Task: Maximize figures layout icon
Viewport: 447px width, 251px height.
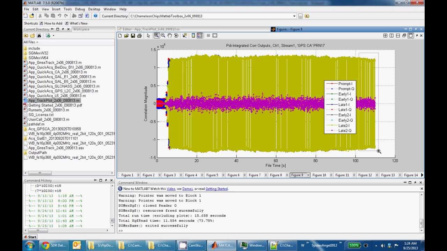Action: coord(411,36)
